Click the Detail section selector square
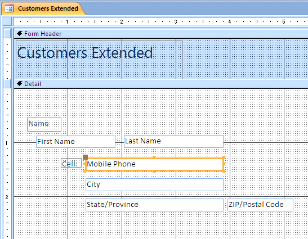Screen dimensions: 308x239 (x=7, y=84)
